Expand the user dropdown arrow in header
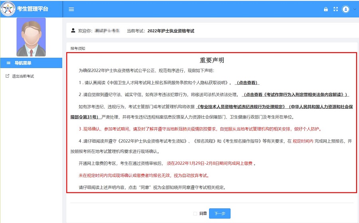This screenshot has height=223, width=359. pos(355,10)
